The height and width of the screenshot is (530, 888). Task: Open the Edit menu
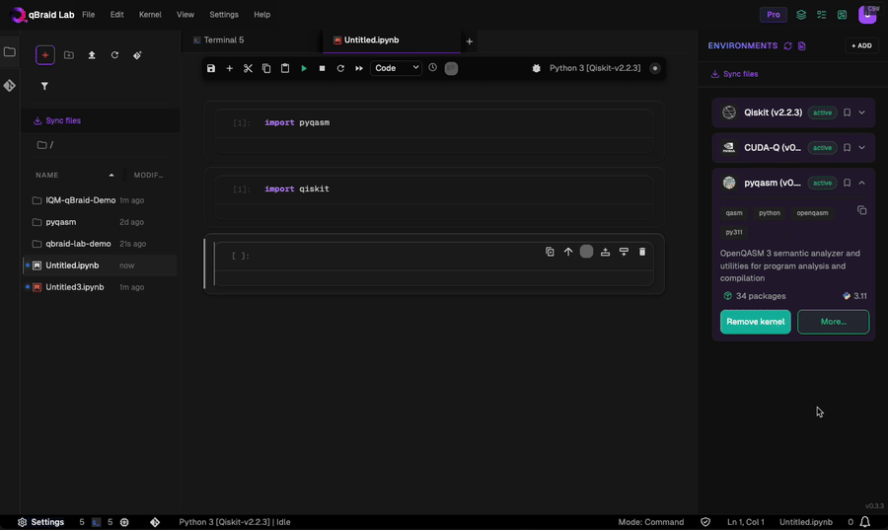[116, 15]
